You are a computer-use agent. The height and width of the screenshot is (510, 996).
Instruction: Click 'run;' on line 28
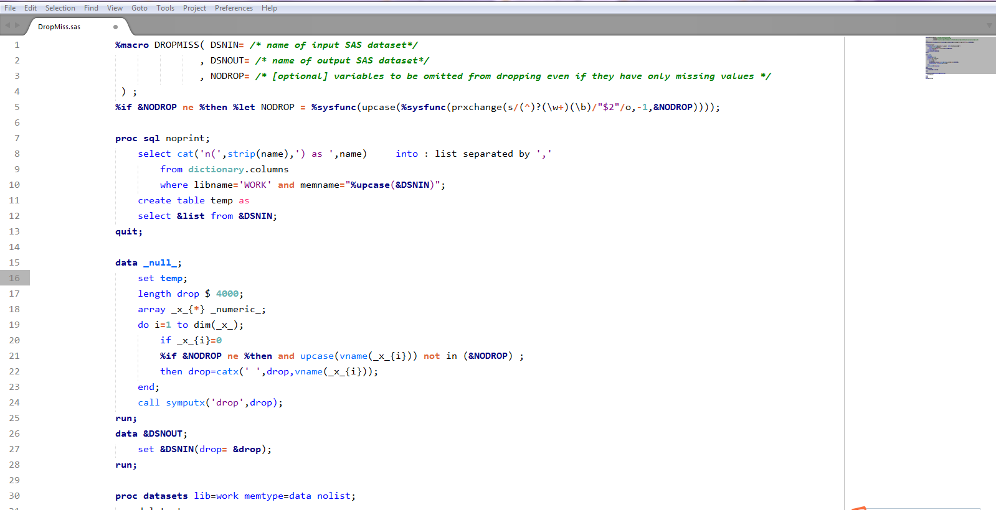click(x=126, y=465)
